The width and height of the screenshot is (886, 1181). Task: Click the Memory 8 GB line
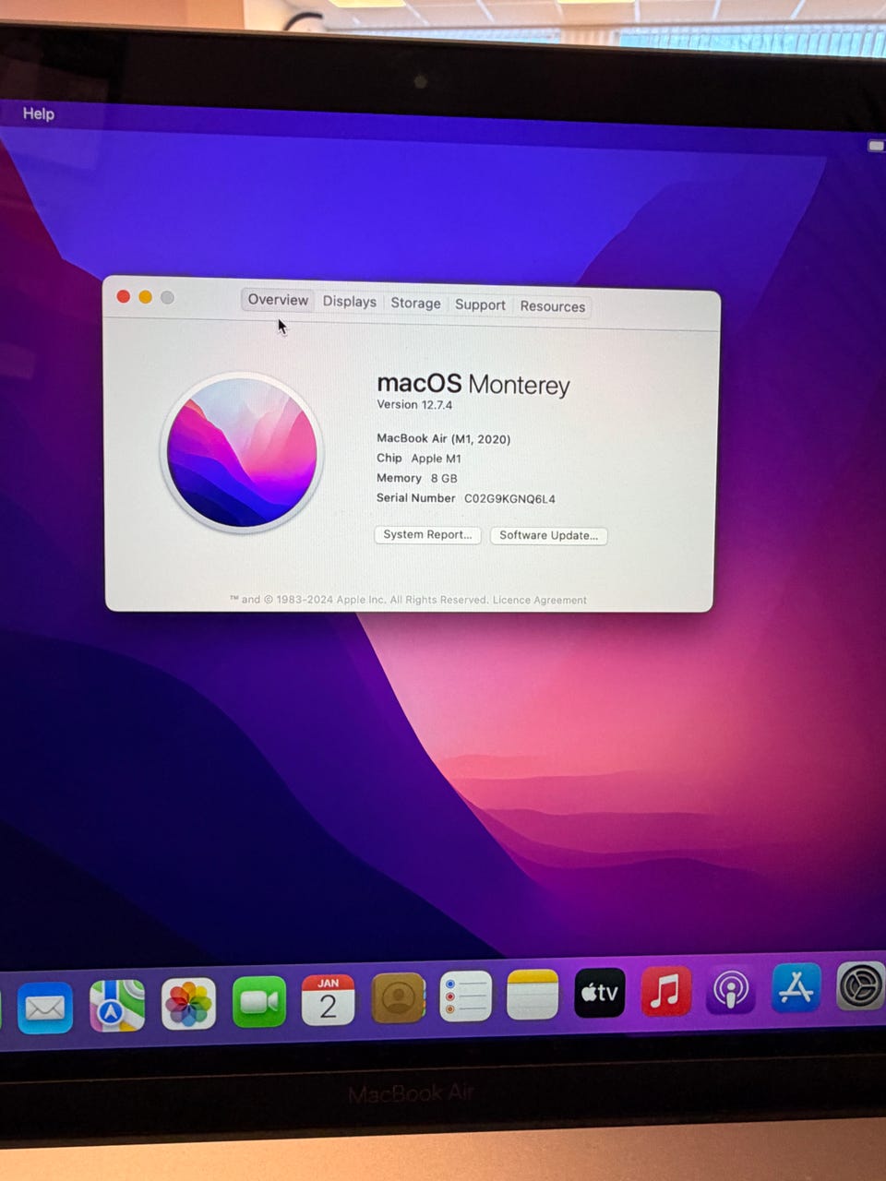click(x=417, y=478)
